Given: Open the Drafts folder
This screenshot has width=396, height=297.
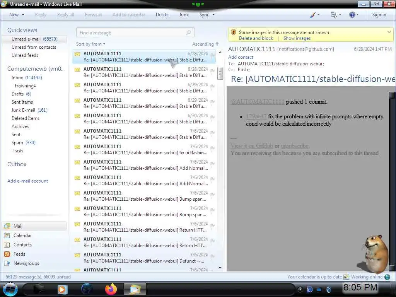Looking at the screenshot, I should (x=21, y=94).
